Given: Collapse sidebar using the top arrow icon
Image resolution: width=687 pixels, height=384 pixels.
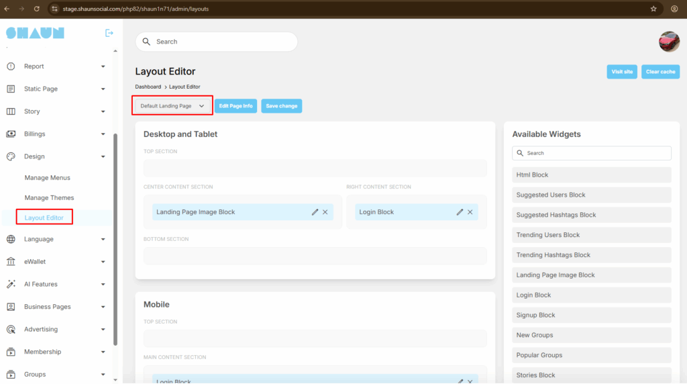Looking at the screenshot, I should (x=109, y=33).
